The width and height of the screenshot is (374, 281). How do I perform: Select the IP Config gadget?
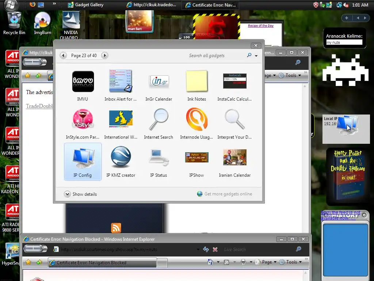[83, 162]
